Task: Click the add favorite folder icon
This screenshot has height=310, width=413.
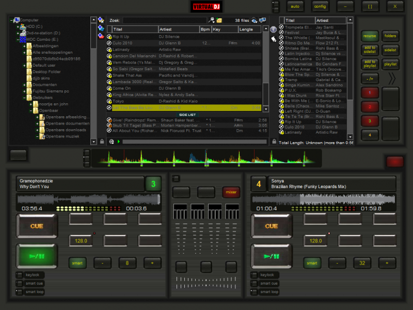Action: (101, 20)
